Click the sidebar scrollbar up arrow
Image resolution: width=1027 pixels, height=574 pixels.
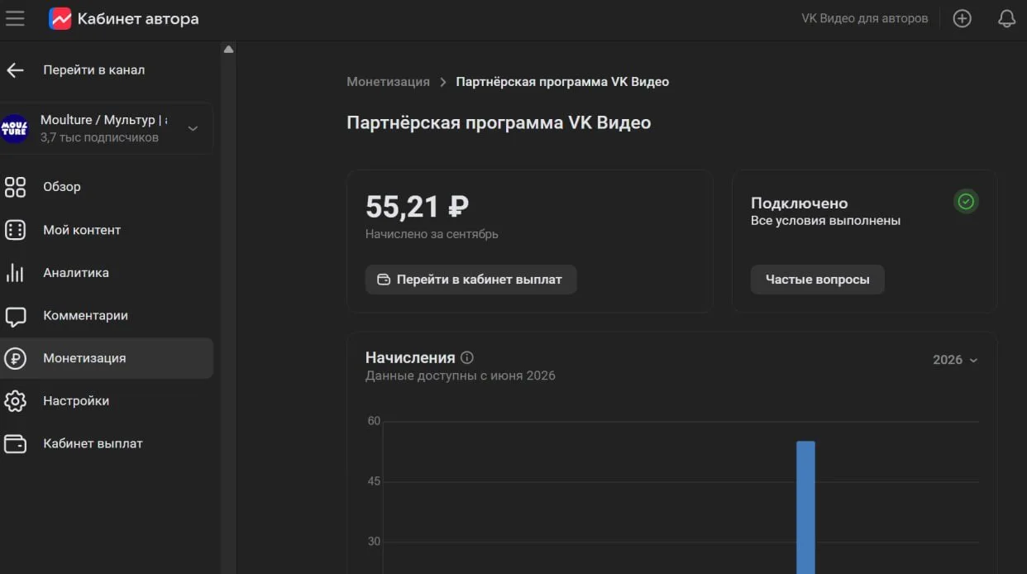[228, 50]
